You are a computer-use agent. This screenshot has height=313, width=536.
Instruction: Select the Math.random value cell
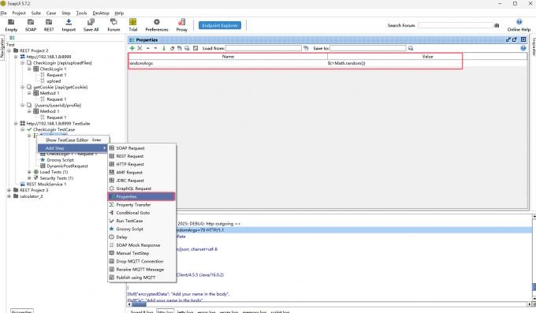tap(427, 63)
